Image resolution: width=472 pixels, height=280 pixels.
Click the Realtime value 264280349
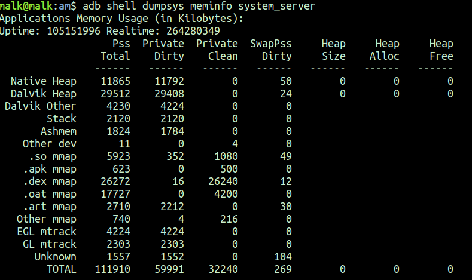coord(193,31)
